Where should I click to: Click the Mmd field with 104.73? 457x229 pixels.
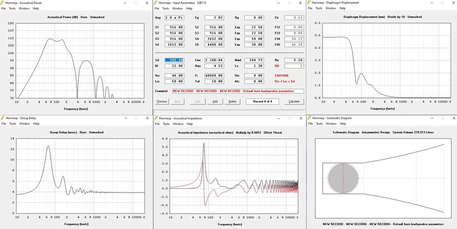[254, 60]
